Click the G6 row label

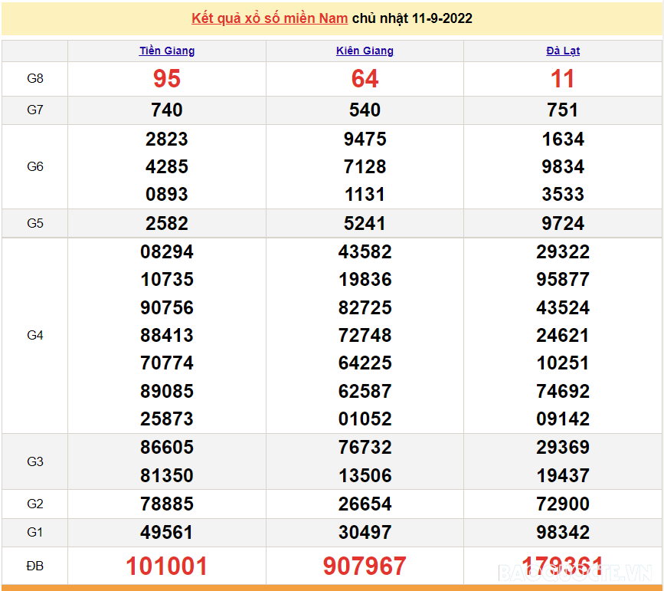point(35,167)
